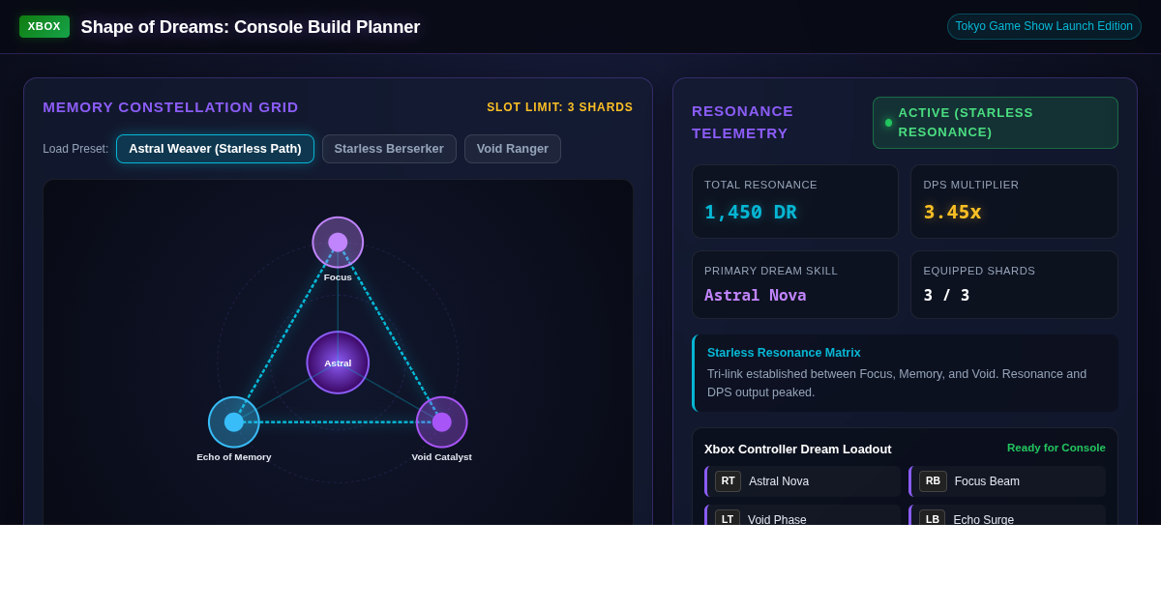Click Ready for Console status text
This screenshot has width=1161, height=609.
(1057, 448)
